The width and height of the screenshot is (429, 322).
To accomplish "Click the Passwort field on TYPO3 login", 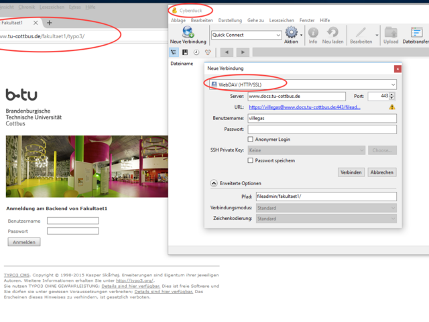I will (x=73, y=231).
